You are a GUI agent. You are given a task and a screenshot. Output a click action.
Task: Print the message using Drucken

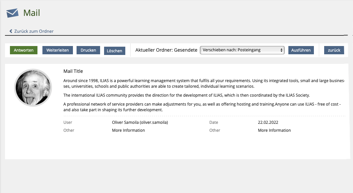[x=88, y=50]
